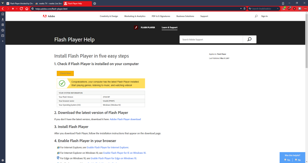Expand the address bar history dropdown
This screenshot has width=308, height=163.
coord(241,8)
